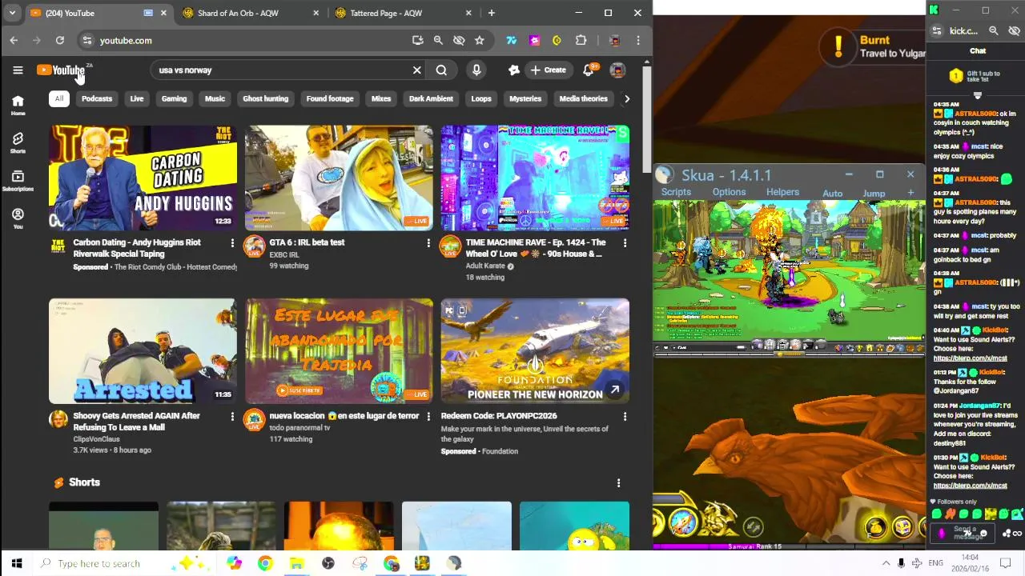1025x576 pixels.
Task: Start voice search with microphone icon
Action: pyautogui.click(x=476, y=70)
